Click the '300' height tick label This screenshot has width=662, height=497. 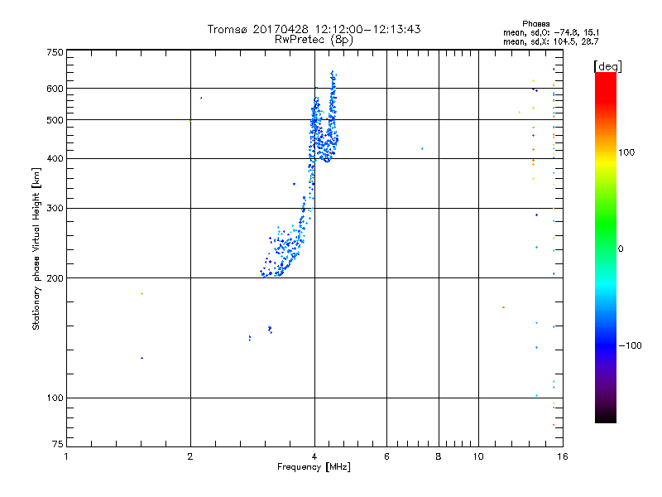(55, 209)
